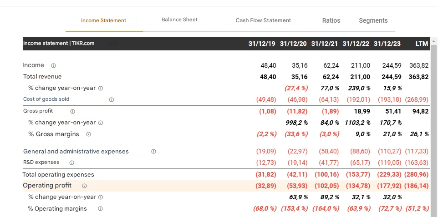Select the Income Statement tab
This screenshot has height=217, width=438.
pos(104,20)
